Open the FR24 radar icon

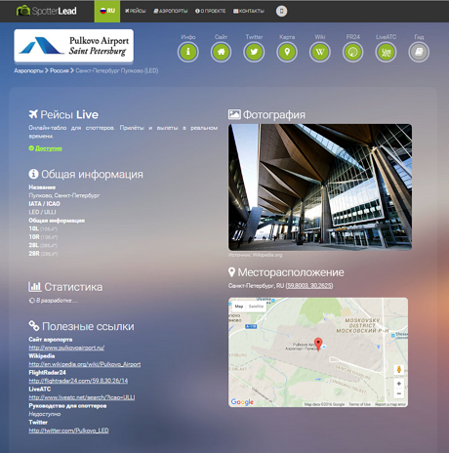353,52
